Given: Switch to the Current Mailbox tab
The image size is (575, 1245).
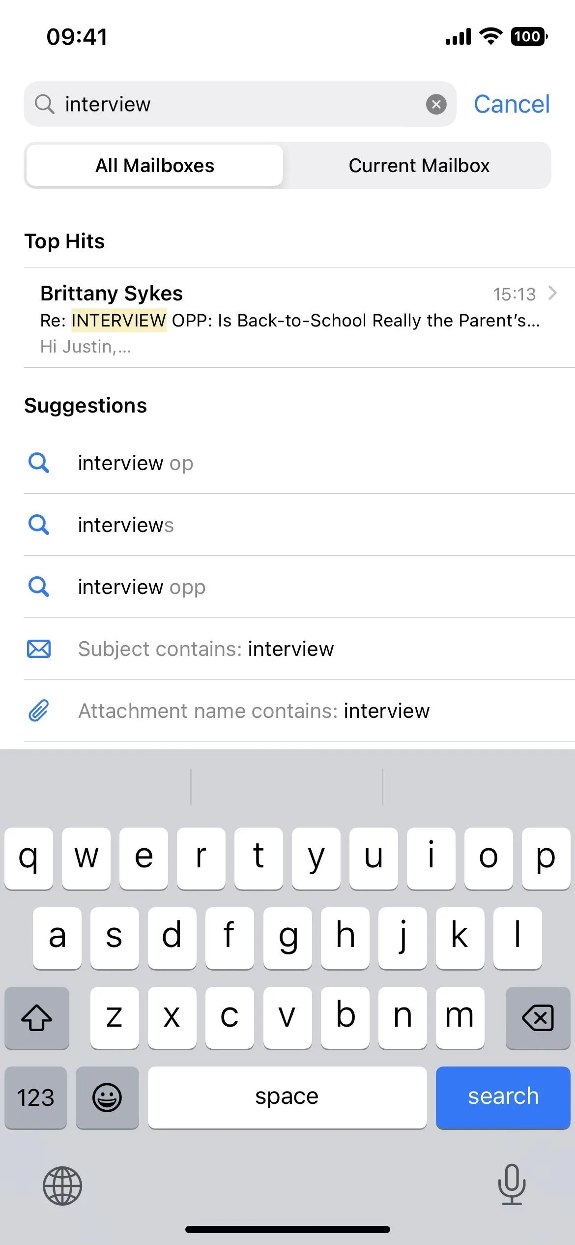Looking at the screenshot, I should pos(419,165).
